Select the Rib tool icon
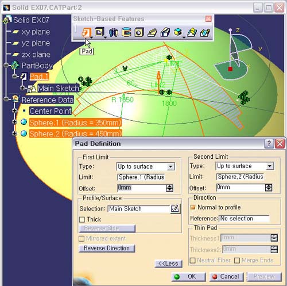 coord(152,32)
